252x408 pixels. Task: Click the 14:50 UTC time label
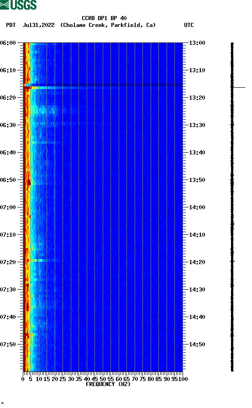197,344
